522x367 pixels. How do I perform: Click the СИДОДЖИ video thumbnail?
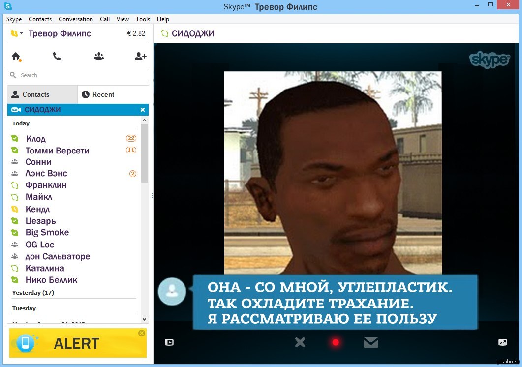[333, 173]
